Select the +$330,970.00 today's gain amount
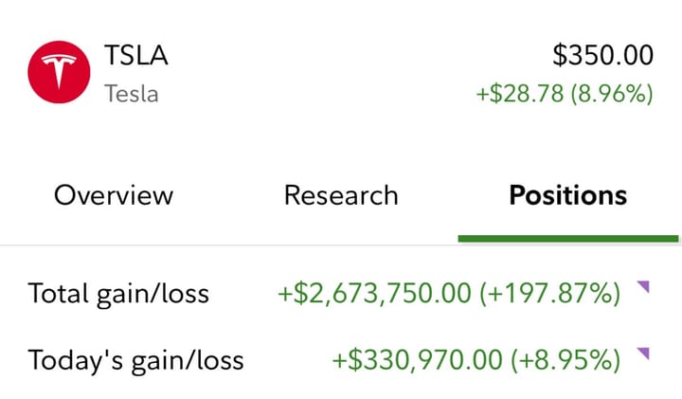682x399 pixels. [x=418, y=360]
